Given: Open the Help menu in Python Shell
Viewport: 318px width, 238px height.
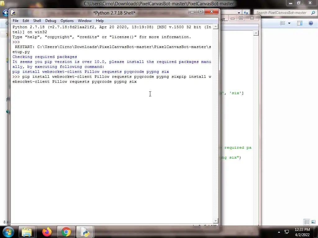Looking at the screenshot, I should (x=100, y=21).
